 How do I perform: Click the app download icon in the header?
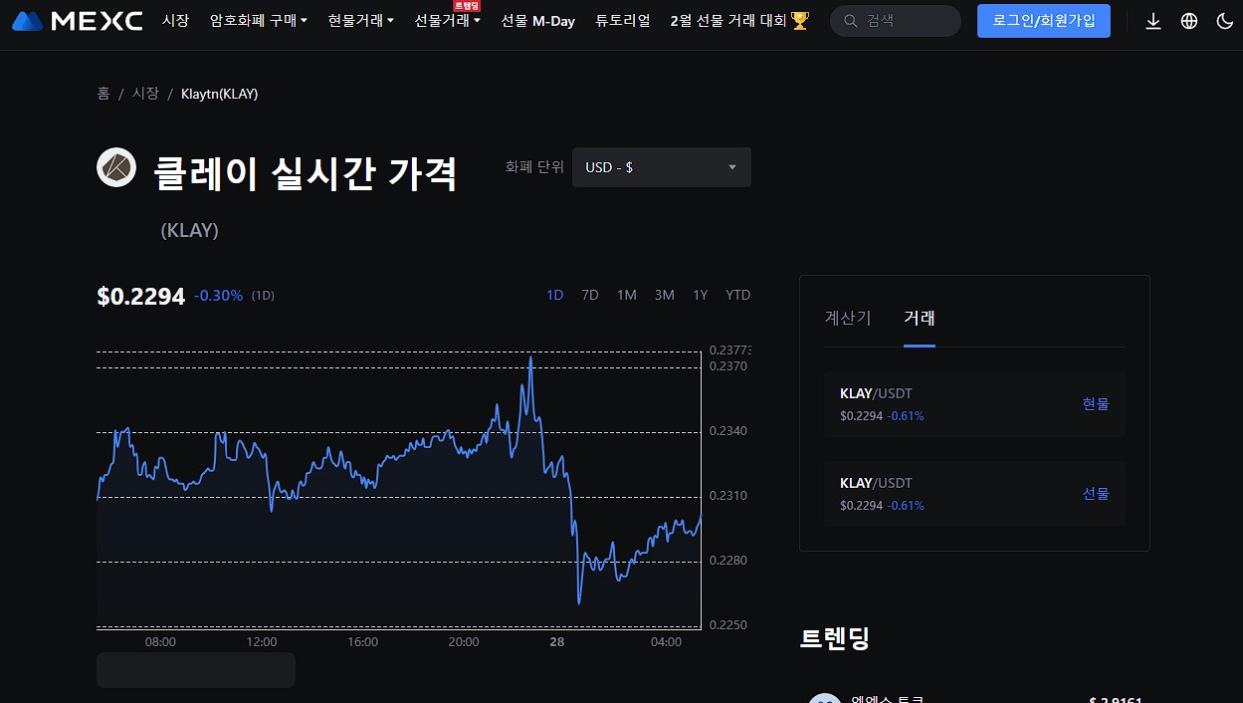tap(1153, 20)
